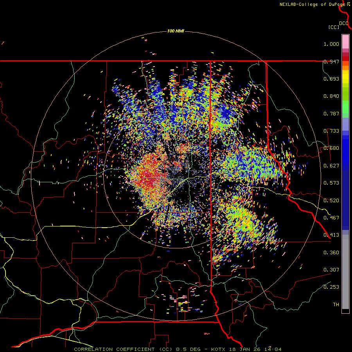Pick the black segment at color bar bottom
352x352 pixels.
coord(345,311)
